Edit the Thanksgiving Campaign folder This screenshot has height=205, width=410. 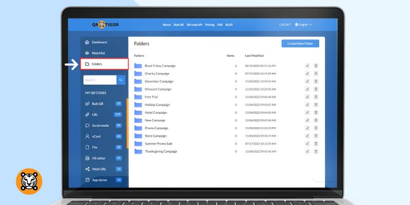point(307,151)
